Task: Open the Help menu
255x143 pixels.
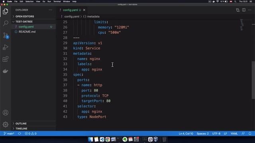Action: coord(75,2)
